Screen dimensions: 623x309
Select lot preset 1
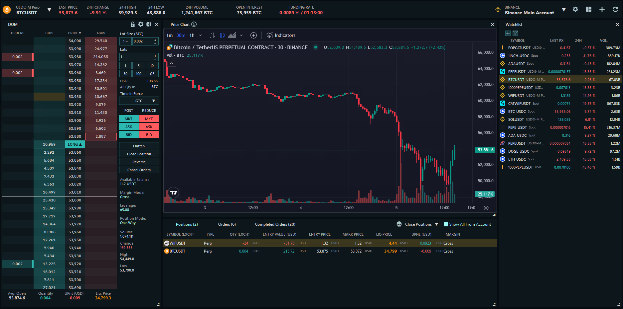(x=125, y=66)
